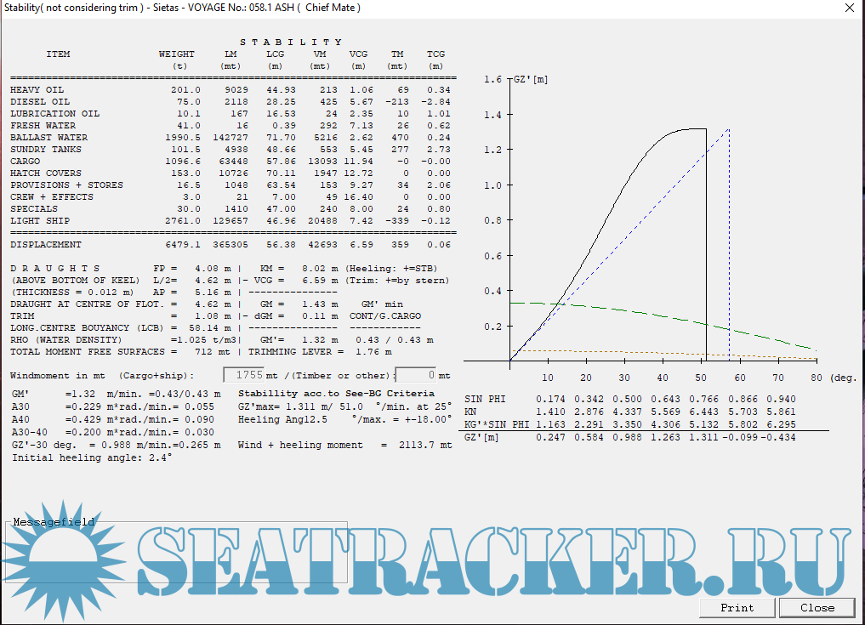Viewport: 865px width, 625px height.
Task: Select the LIGHT SHIP row label
Action: click(x=39, y=220)
